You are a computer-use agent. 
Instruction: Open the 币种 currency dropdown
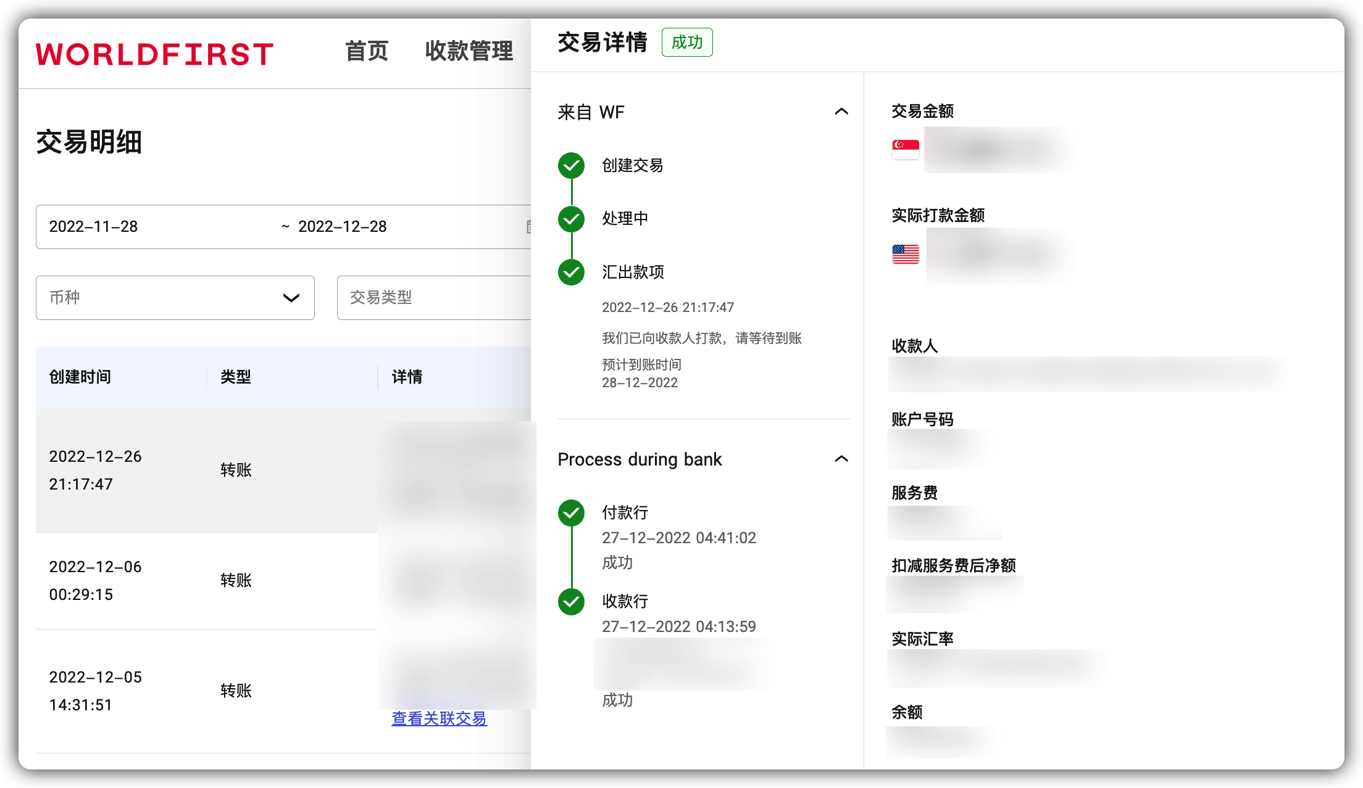click(175, 298)
